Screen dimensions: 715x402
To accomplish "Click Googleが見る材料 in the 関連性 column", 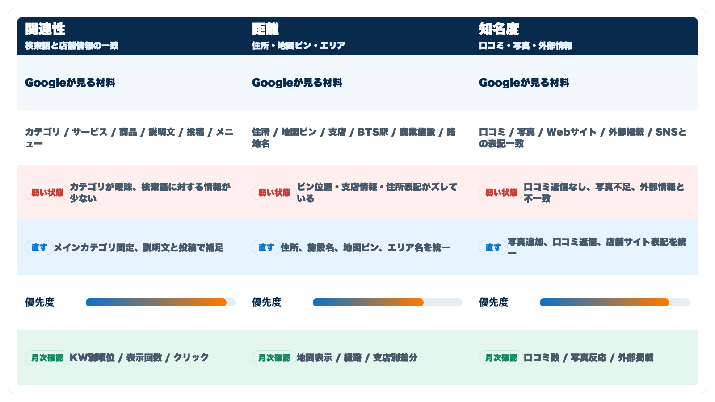I will click(70, 83).
